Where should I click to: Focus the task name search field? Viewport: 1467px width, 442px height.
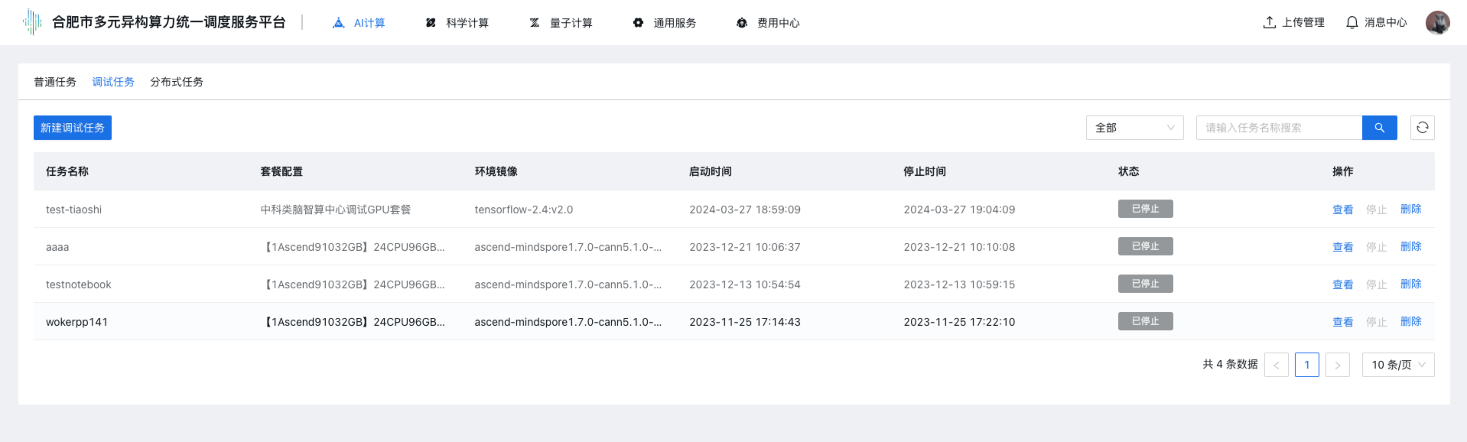coord(1279,128)
